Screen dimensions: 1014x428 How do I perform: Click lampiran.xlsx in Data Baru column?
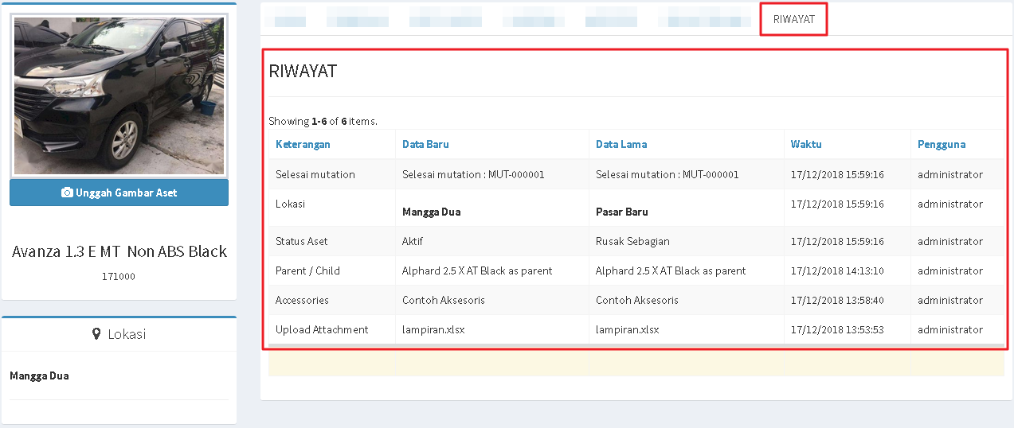tap(433, 329)
